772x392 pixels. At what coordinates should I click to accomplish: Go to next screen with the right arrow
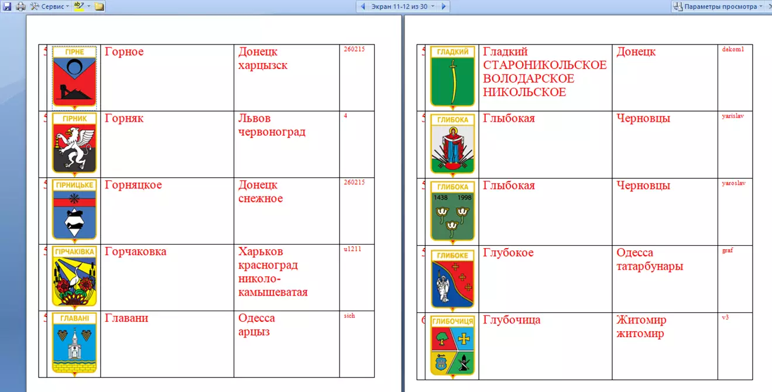pyautogui.click(x=445, y=6)
